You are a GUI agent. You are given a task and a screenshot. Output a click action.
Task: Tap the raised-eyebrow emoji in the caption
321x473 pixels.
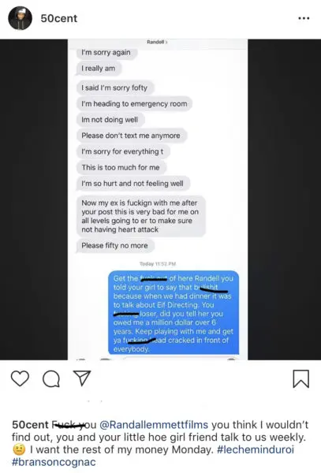coord(19,450)
